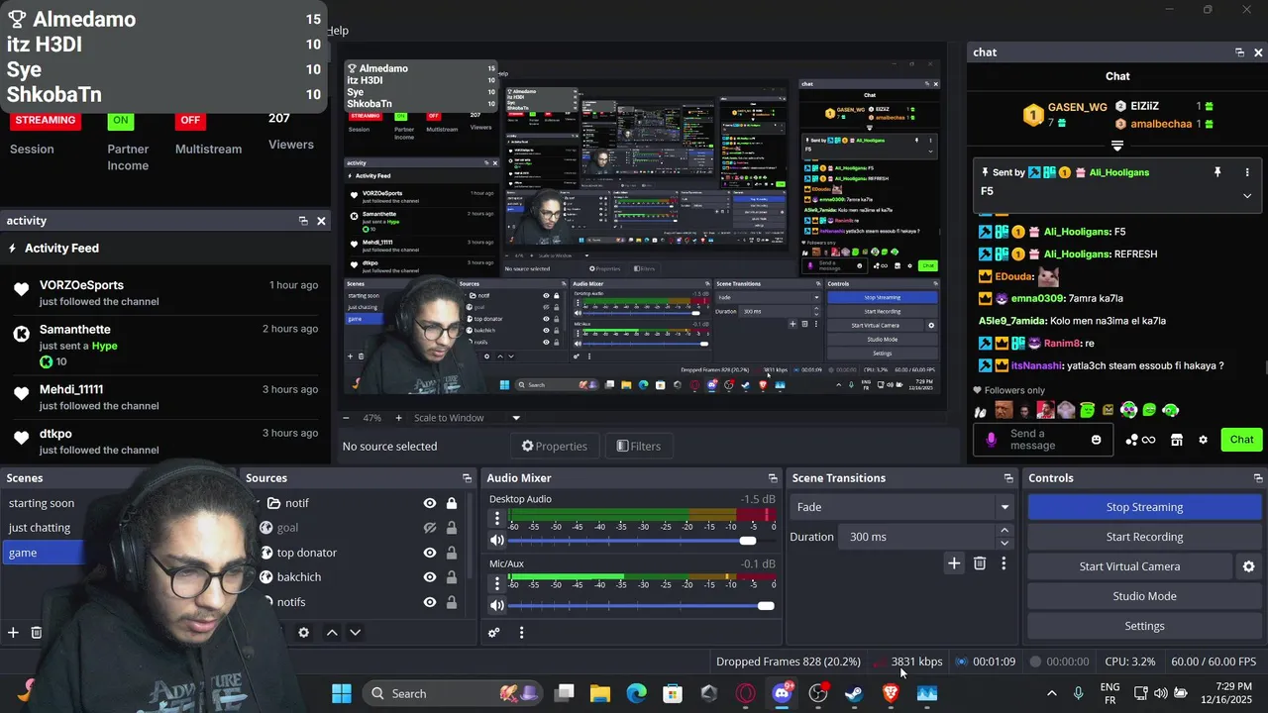This screenshot has height=713, width=1268.
Task: Close the activity dock
Action: 321,221
